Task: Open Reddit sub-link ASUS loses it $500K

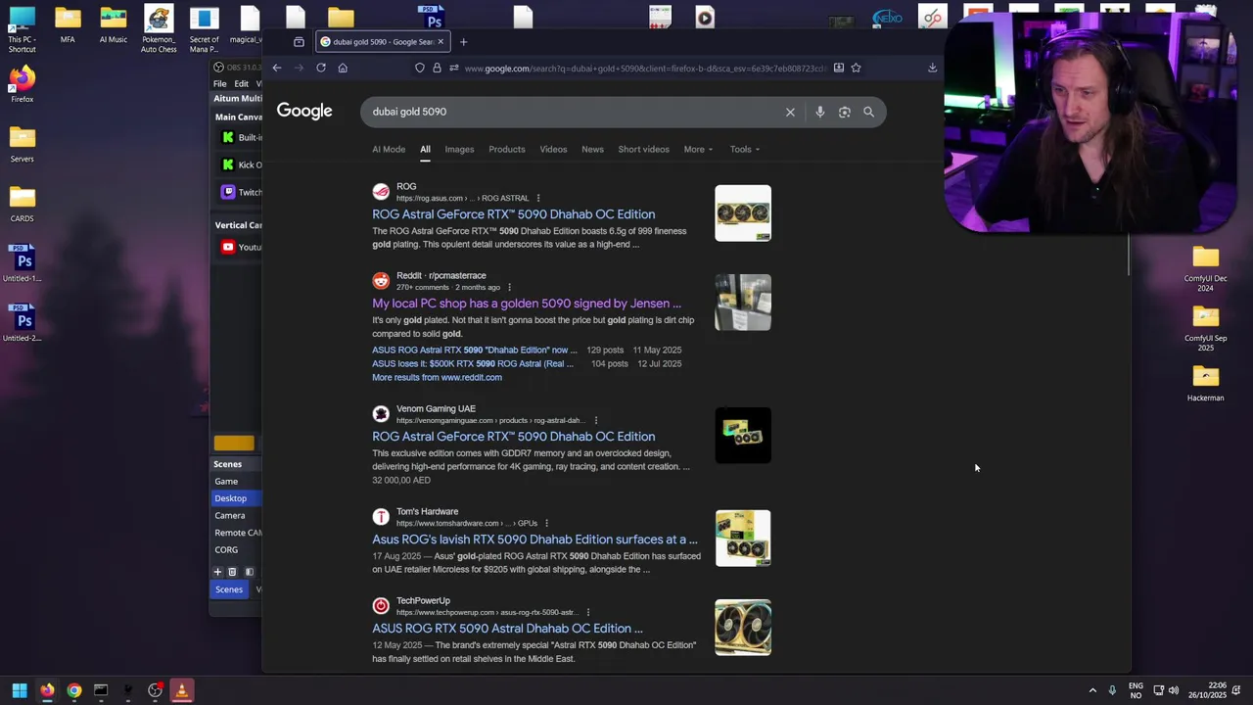Action: click(472, 363)
